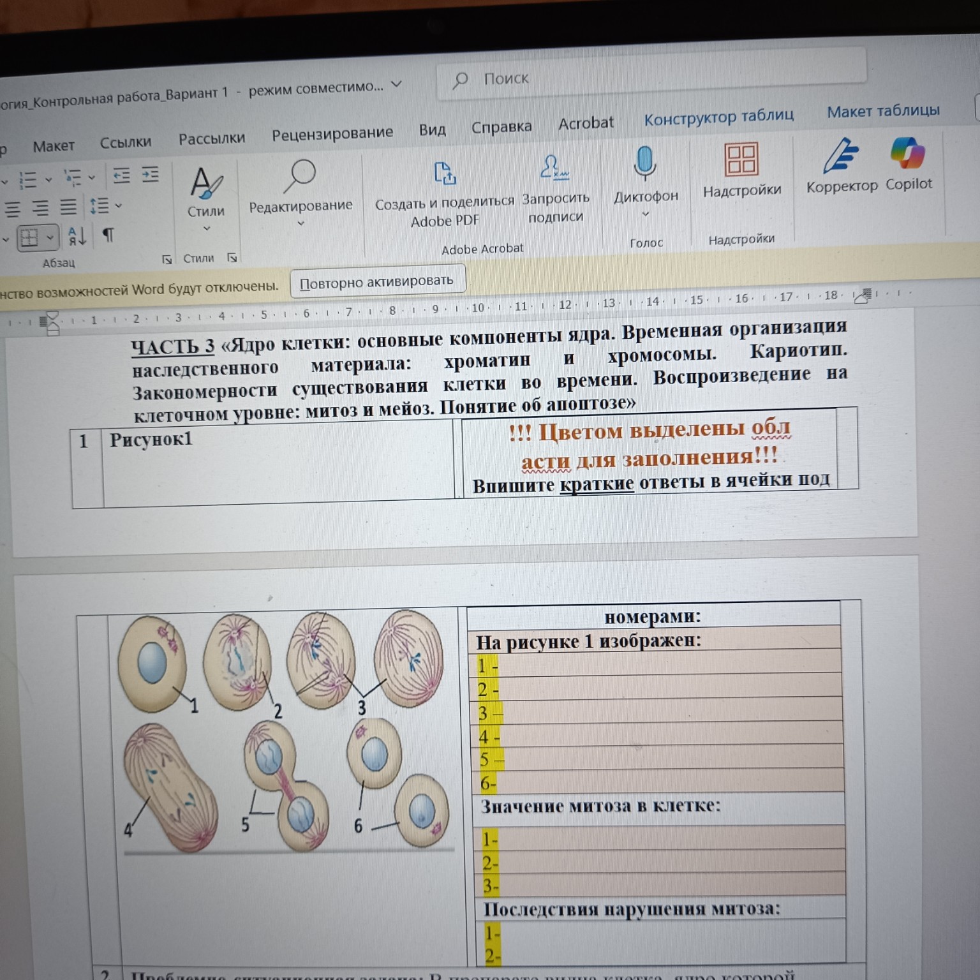Open the borders dropdown arrow
Screen dimensions: 980x980
pyautogui.click(x=50, y=238)
